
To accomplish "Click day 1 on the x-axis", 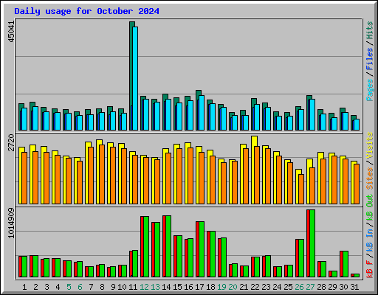I will pos(24,287).
